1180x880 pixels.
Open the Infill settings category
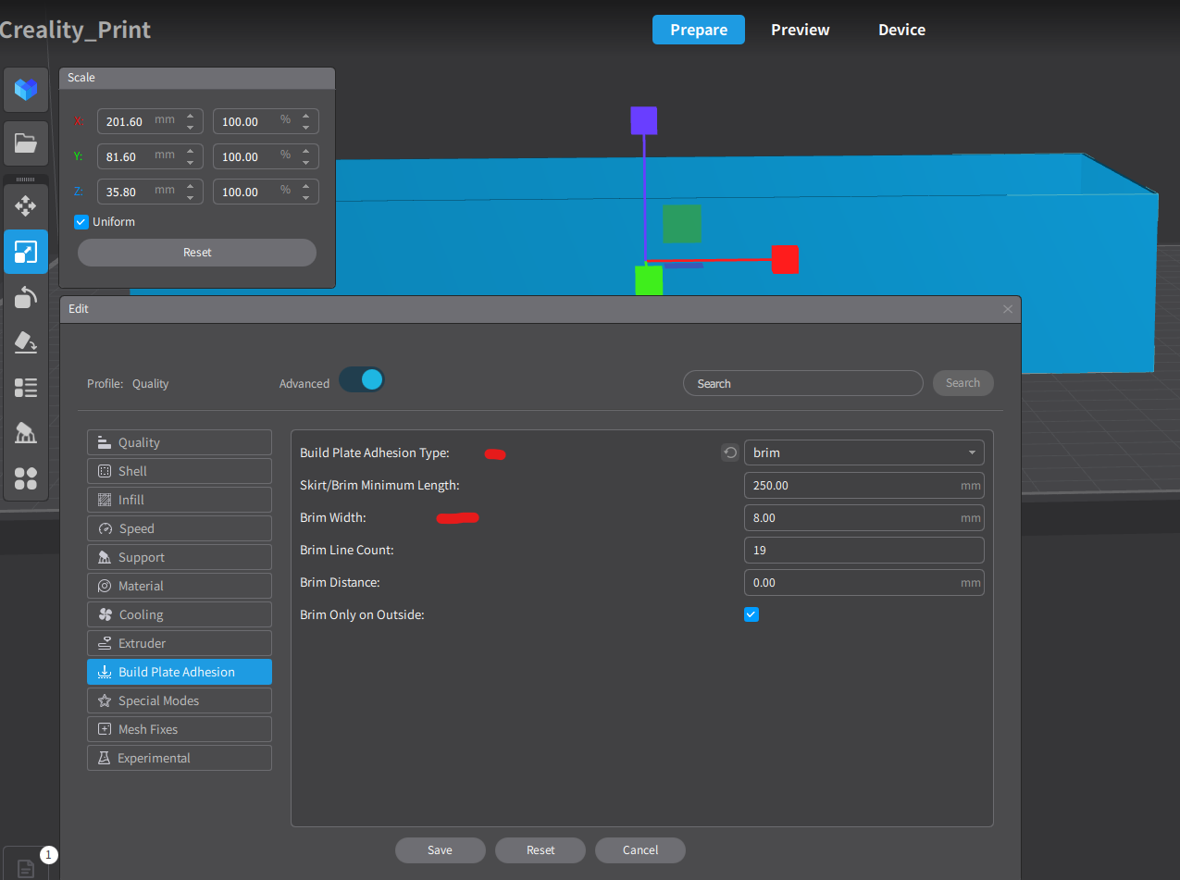pos(180,500)
